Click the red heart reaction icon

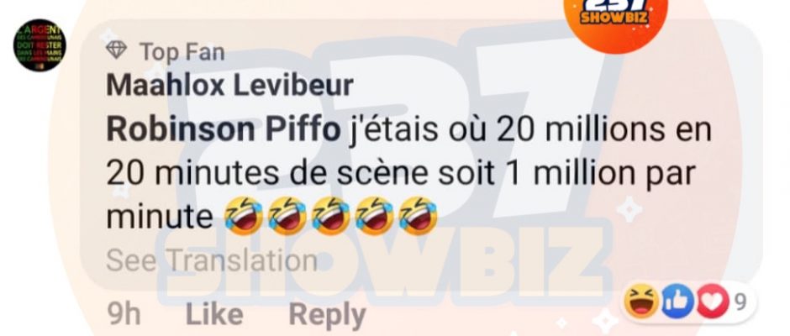[x=713, y=302]
